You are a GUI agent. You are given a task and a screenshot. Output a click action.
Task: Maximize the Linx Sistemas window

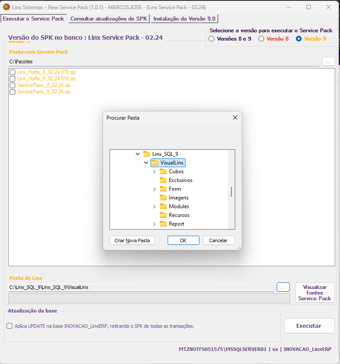tap(309, 7)
